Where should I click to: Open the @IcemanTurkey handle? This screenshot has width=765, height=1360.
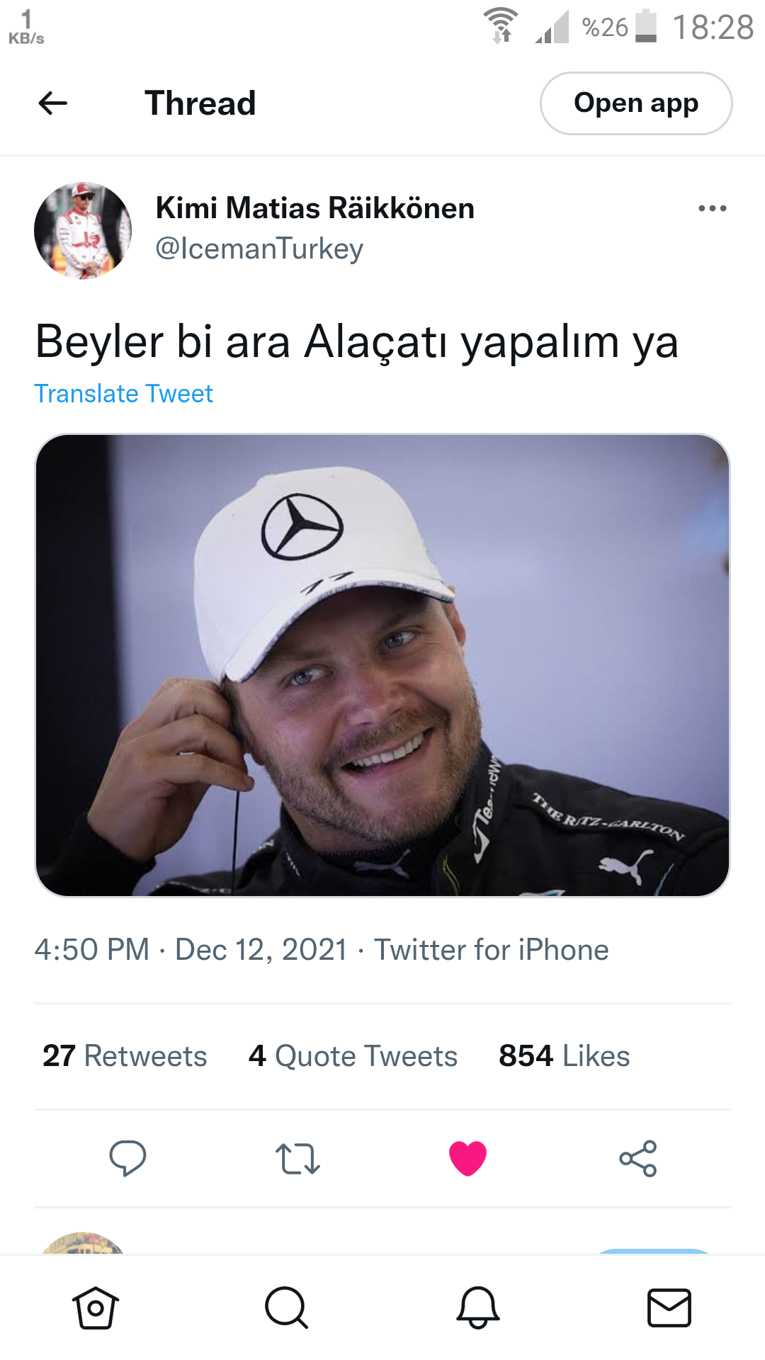(x=259, y=249)
